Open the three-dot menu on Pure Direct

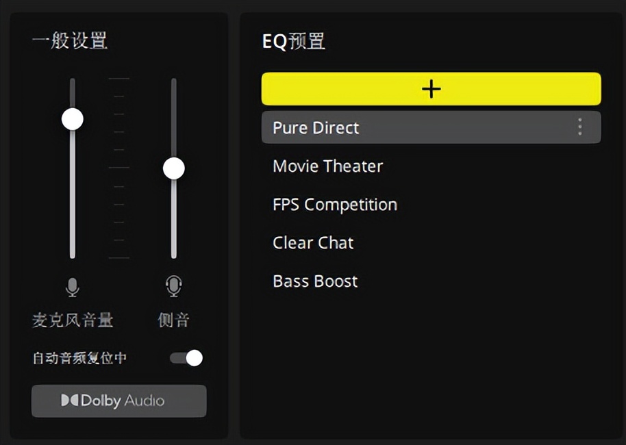580,127
